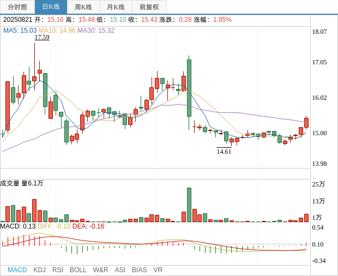338x276 pixels.
Task: Click the DIFF: -0.10 value
Action: tap(54, 226)
